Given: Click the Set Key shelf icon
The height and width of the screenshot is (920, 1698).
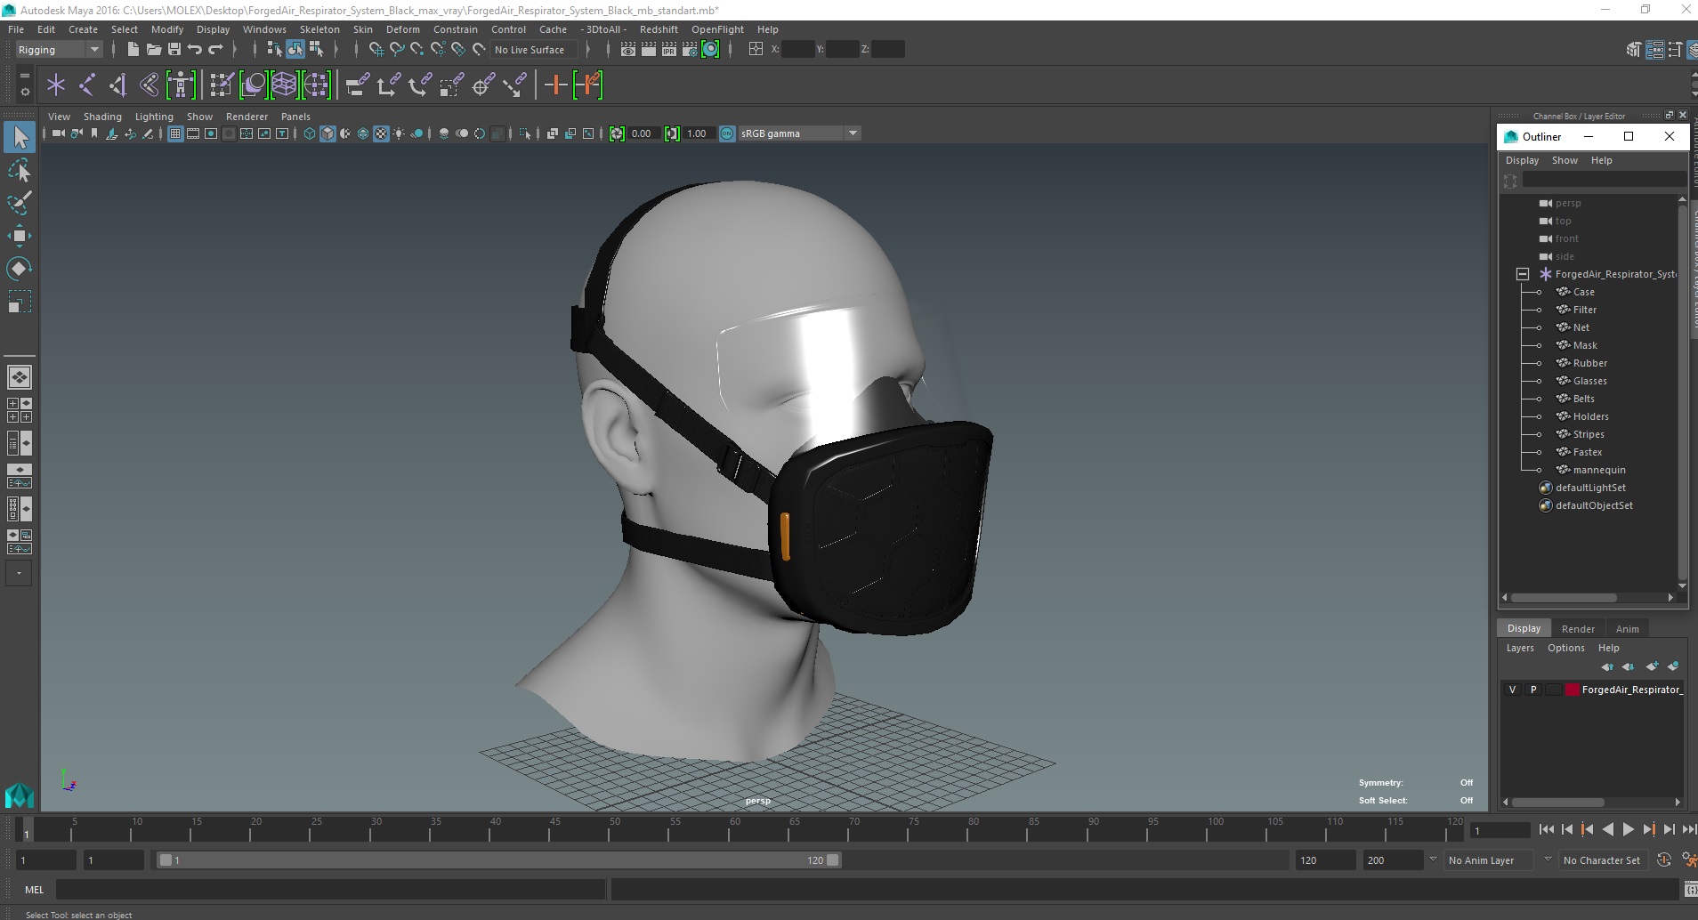Looking at the screenshot, I should [x=556, y=85].
